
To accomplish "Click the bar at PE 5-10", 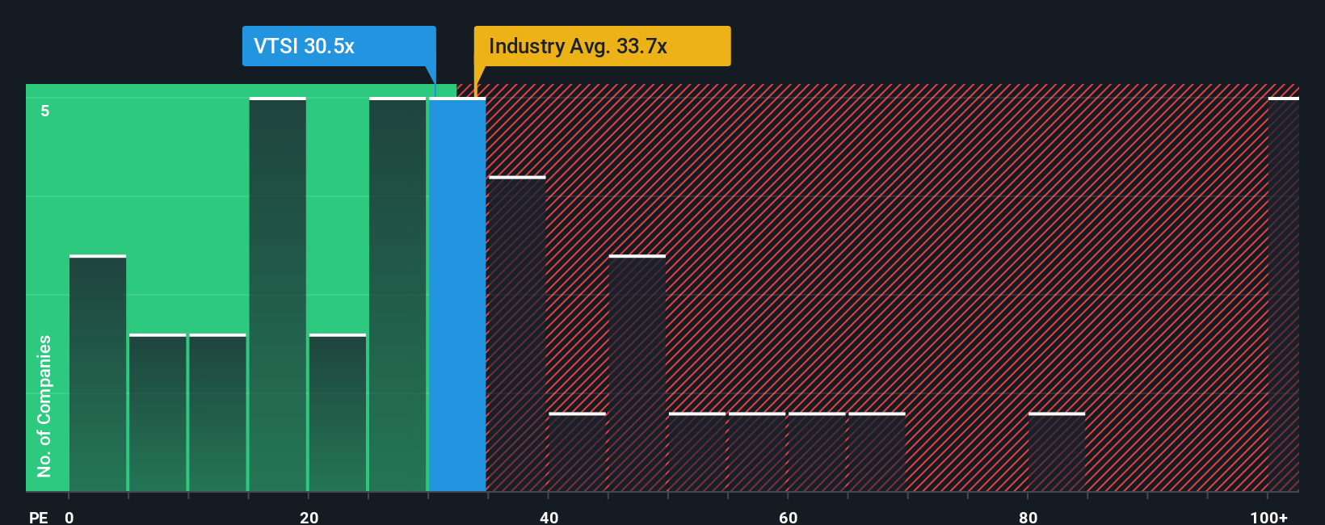I will click(x=158, y=413).
